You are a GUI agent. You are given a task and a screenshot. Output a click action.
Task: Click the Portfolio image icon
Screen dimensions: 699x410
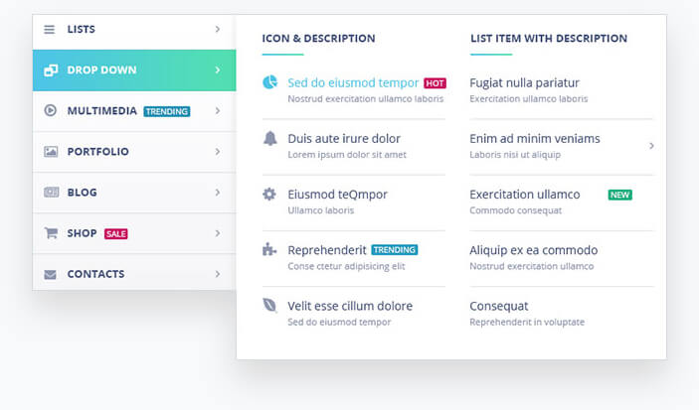(x=51, y=152)
